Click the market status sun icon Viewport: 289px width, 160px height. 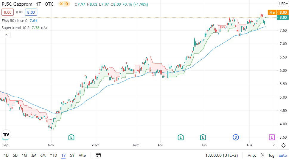(x=61, y=4)
